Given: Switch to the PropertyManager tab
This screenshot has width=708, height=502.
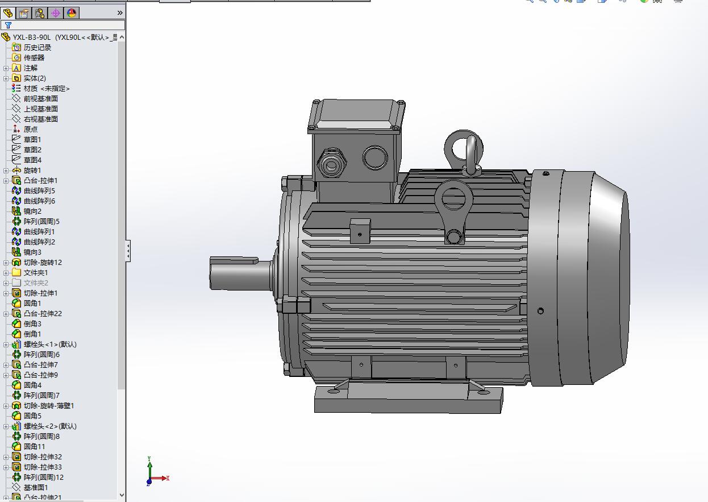Looking at the screenshot, I should 24,13.
